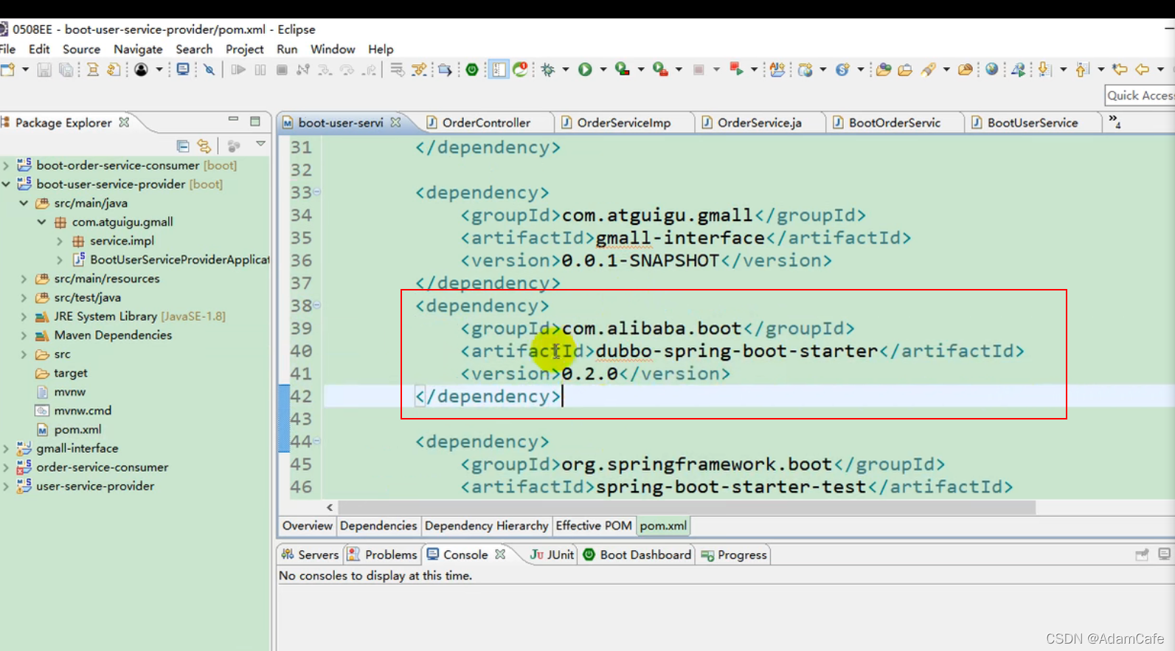
Task: Click the Suspend (pause) debug icon
Action: tap(260, 69)
